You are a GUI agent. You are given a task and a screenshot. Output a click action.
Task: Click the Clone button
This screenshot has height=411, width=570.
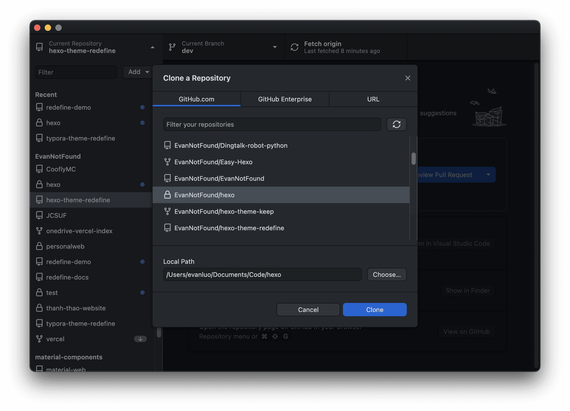tap(375, 310)
